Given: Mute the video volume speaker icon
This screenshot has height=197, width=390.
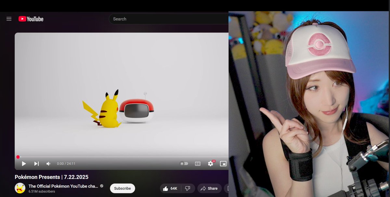Looking at the screenshot, I should (x=48, y=164).
